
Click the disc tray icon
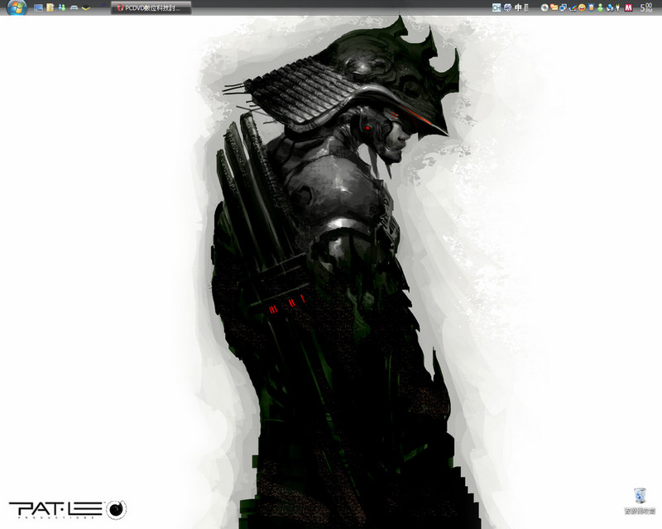(544, 7)
